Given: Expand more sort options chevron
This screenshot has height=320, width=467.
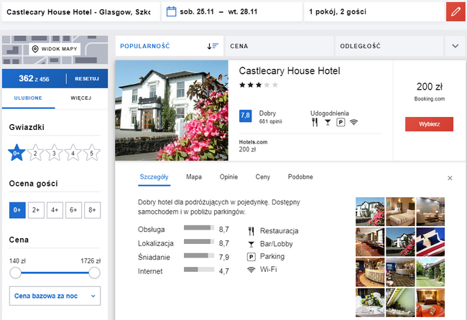Looking at the screenshot, I should [x=455, y=46].
